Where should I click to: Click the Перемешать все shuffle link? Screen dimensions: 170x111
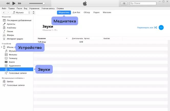pos(147,27)
